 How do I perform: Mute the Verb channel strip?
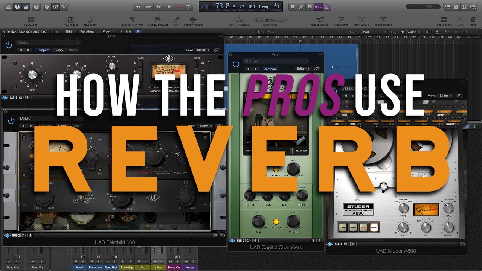(139, 262)
